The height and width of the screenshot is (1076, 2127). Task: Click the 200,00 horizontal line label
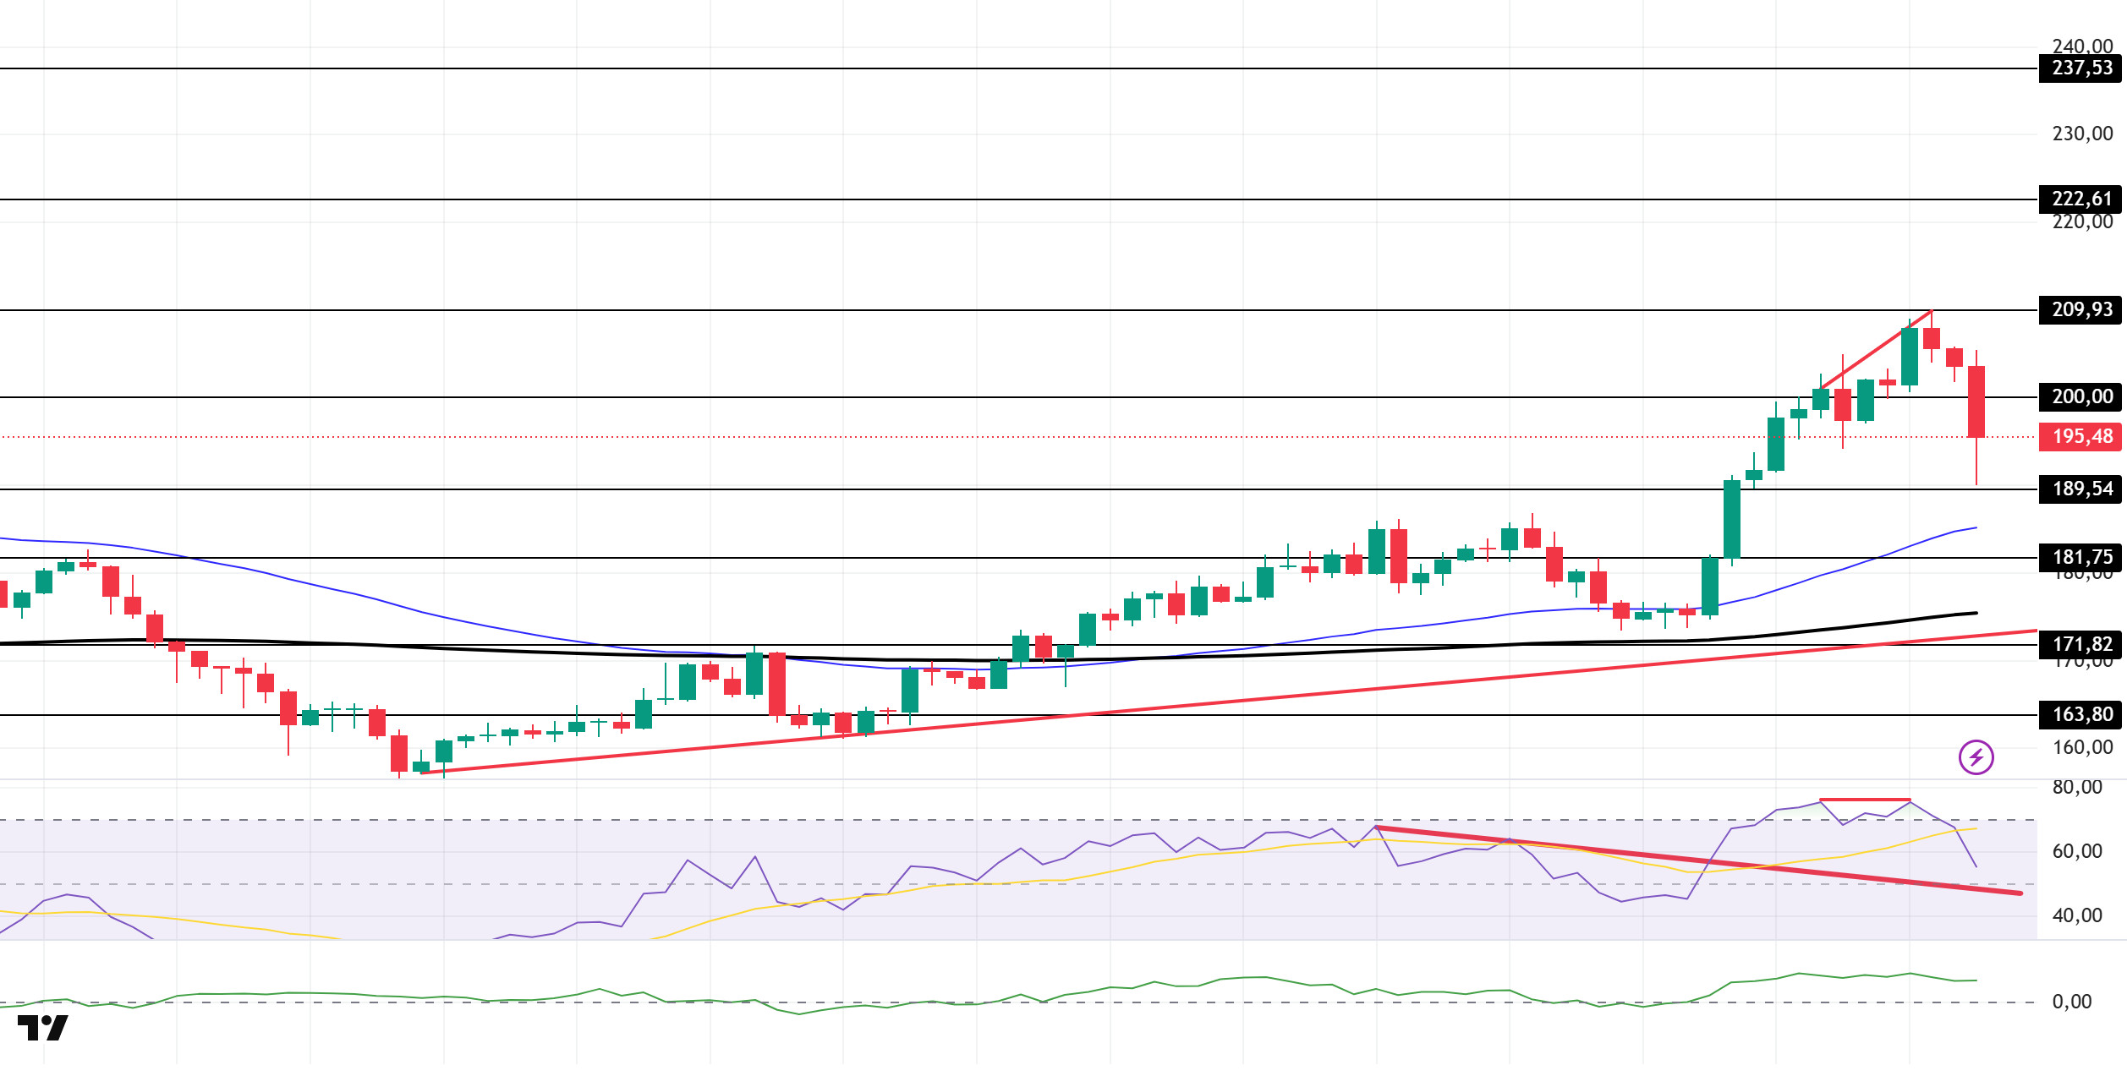(2081, 396)
